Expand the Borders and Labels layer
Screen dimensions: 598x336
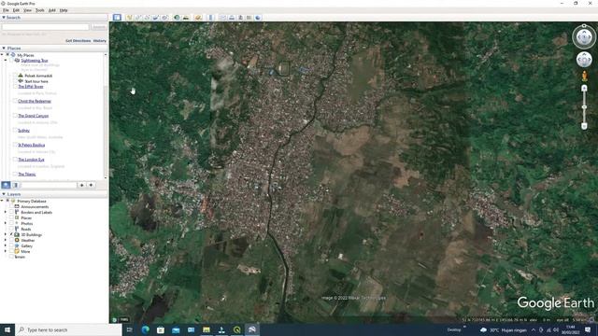[x=6, y=212]
